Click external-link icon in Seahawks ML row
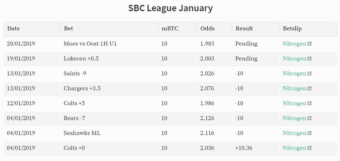The width and height of the screenshot is (340, 161). click(309, 133)
